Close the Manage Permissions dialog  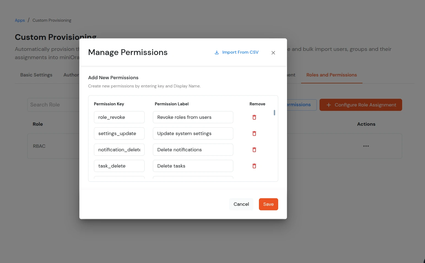coord(273,53)
